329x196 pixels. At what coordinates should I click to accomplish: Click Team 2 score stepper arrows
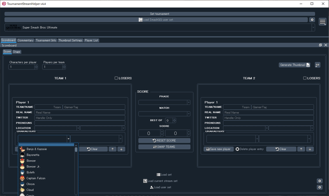(189, 133)
